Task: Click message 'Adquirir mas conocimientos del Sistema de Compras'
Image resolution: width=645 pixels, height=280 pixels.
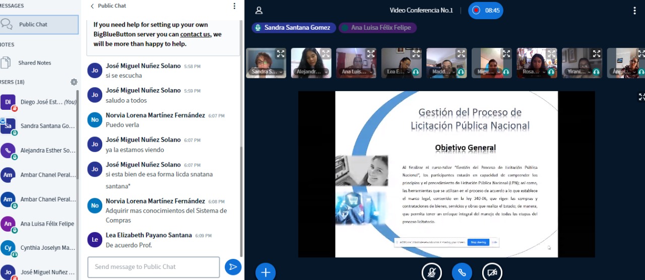Action: coord(166,216)
